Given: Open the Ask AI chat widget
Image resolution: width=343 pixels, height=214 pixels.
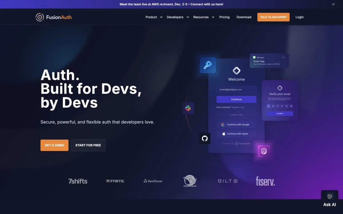Looking at the screenshot, I should [x=330, y=200].
